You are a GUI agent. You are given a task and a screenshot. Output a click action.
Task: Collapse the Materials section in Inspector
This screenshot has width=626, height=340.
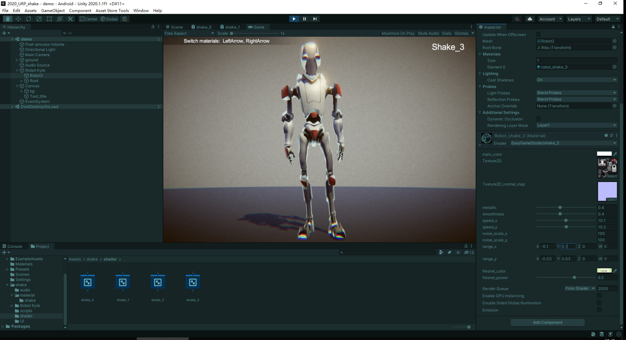pos(480,54)
